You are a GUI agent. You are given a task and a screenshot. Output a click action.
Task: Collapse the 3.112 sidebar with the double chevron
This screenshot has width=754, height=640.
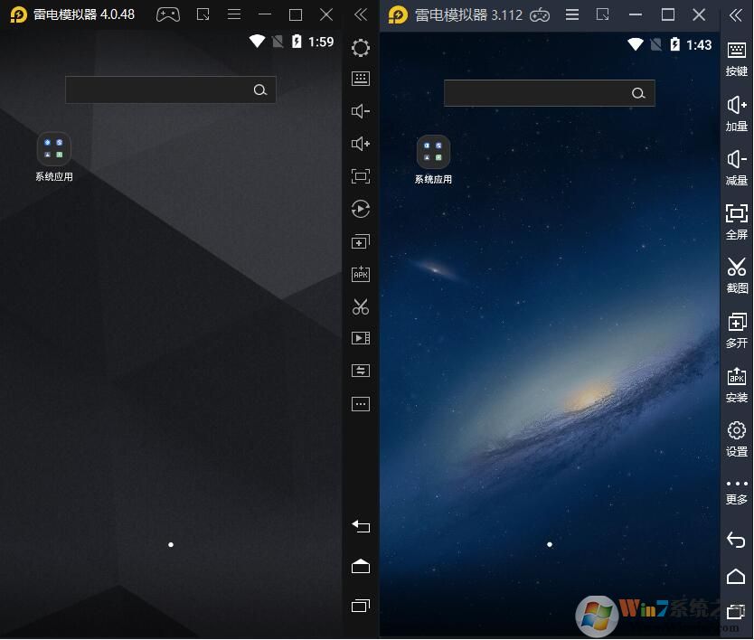tap(737, 14)
